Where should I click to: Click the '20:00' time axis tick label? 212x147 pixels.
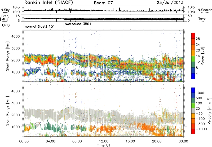pyautogui.click(x=157, y=141)
